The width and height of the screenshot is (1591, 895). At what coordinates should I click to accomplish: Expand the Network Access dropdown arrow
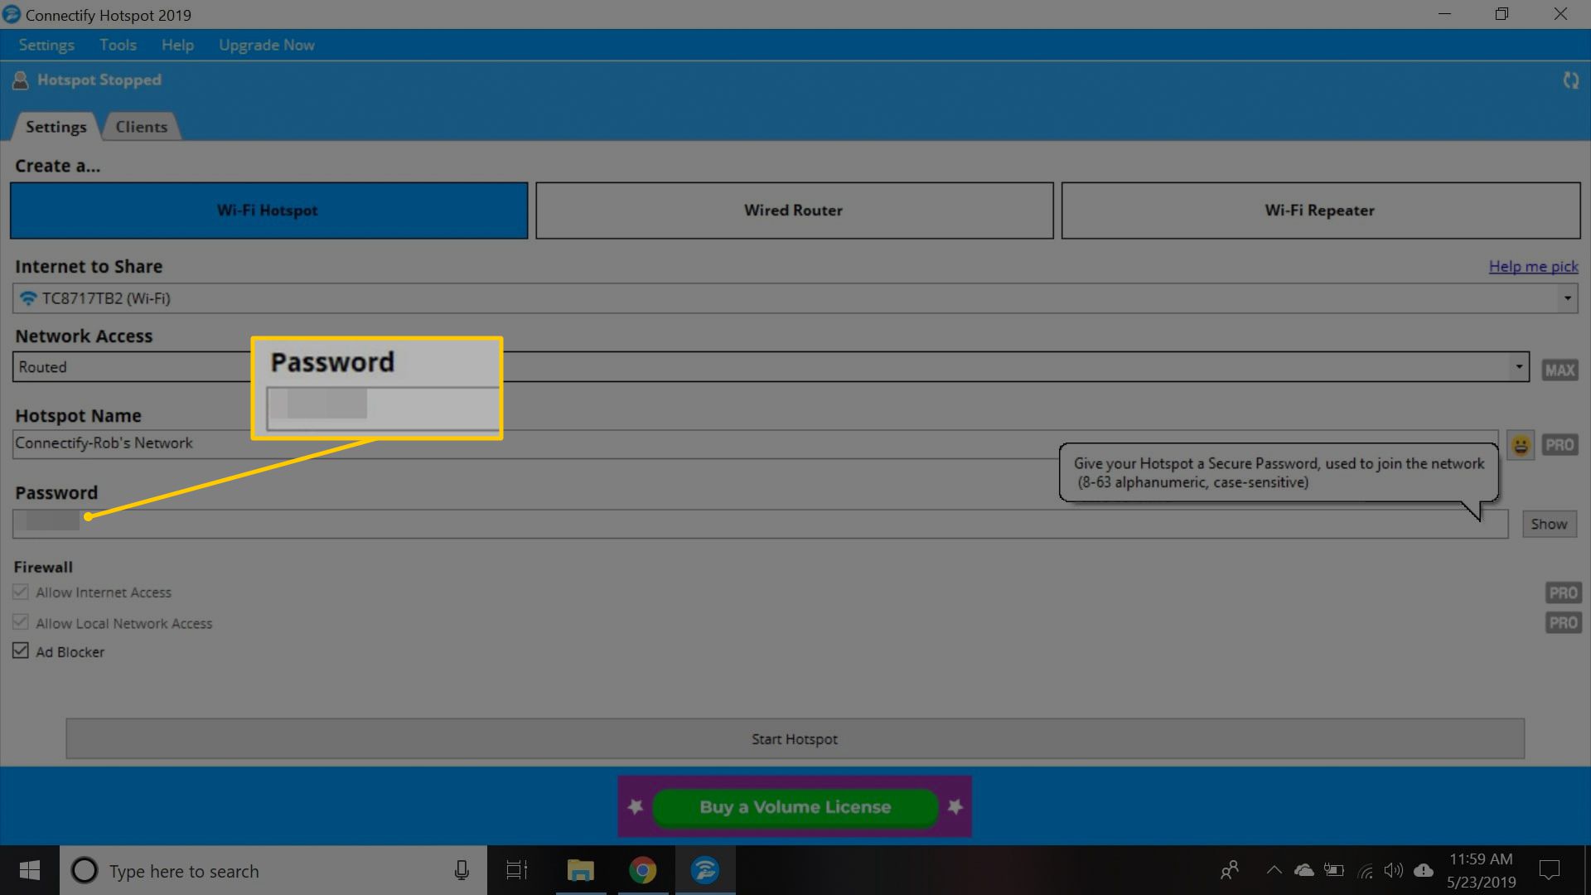1519,366
